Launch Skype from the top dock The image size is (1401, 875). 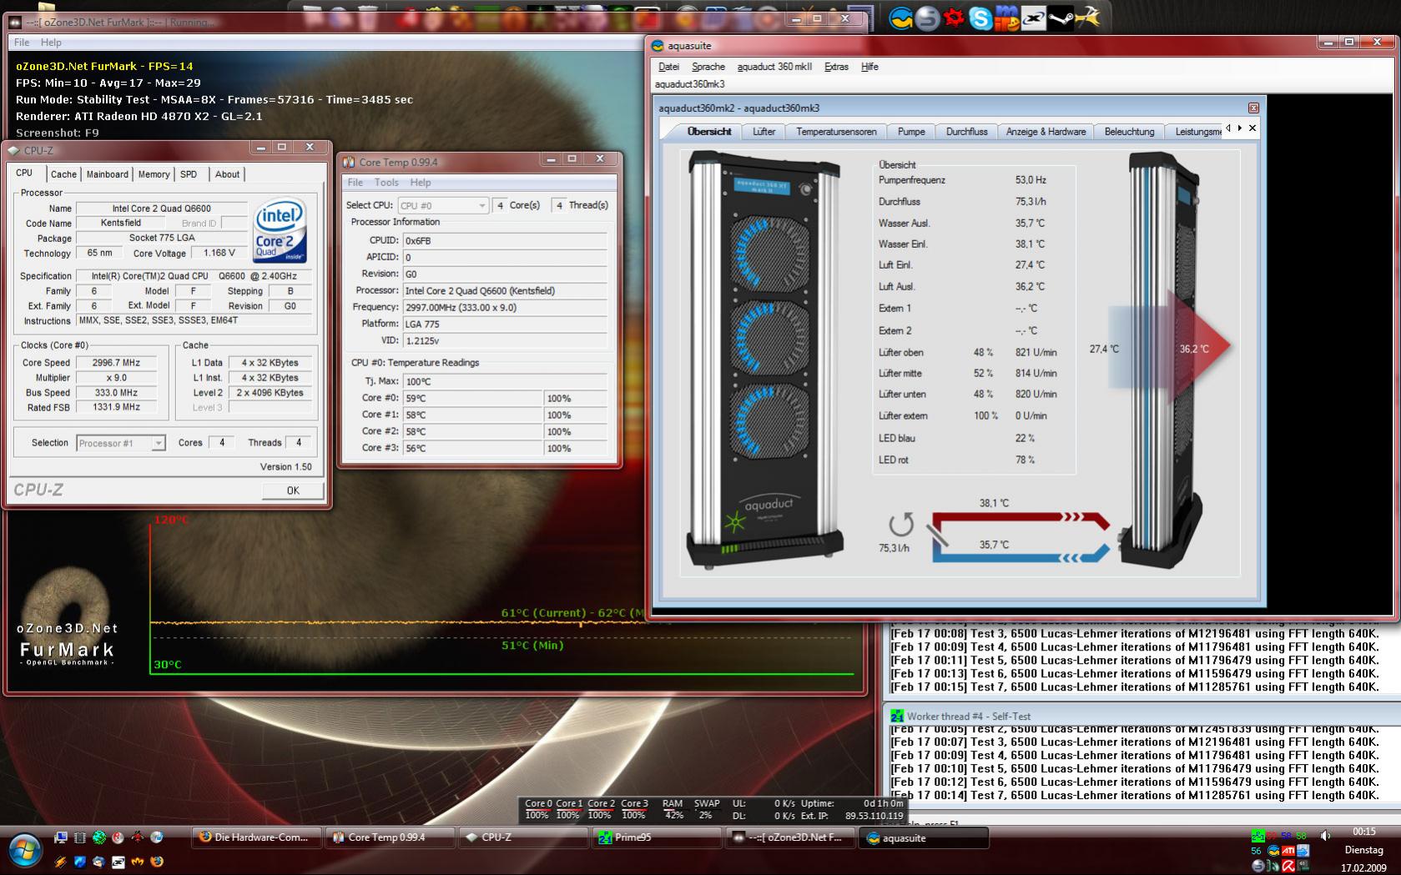click(980, 18)
